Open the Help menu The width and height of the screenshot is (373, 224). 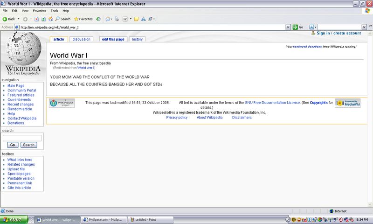coord(66,11)
